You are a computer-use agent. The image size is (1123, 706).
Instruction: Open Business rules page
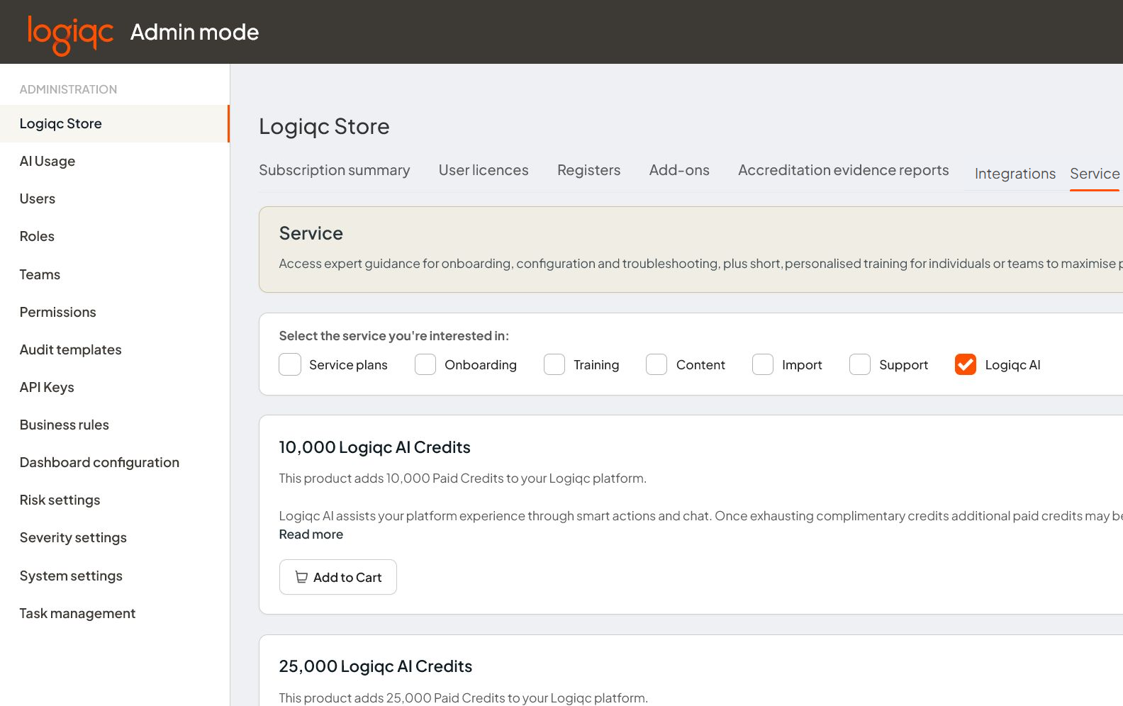114,425
